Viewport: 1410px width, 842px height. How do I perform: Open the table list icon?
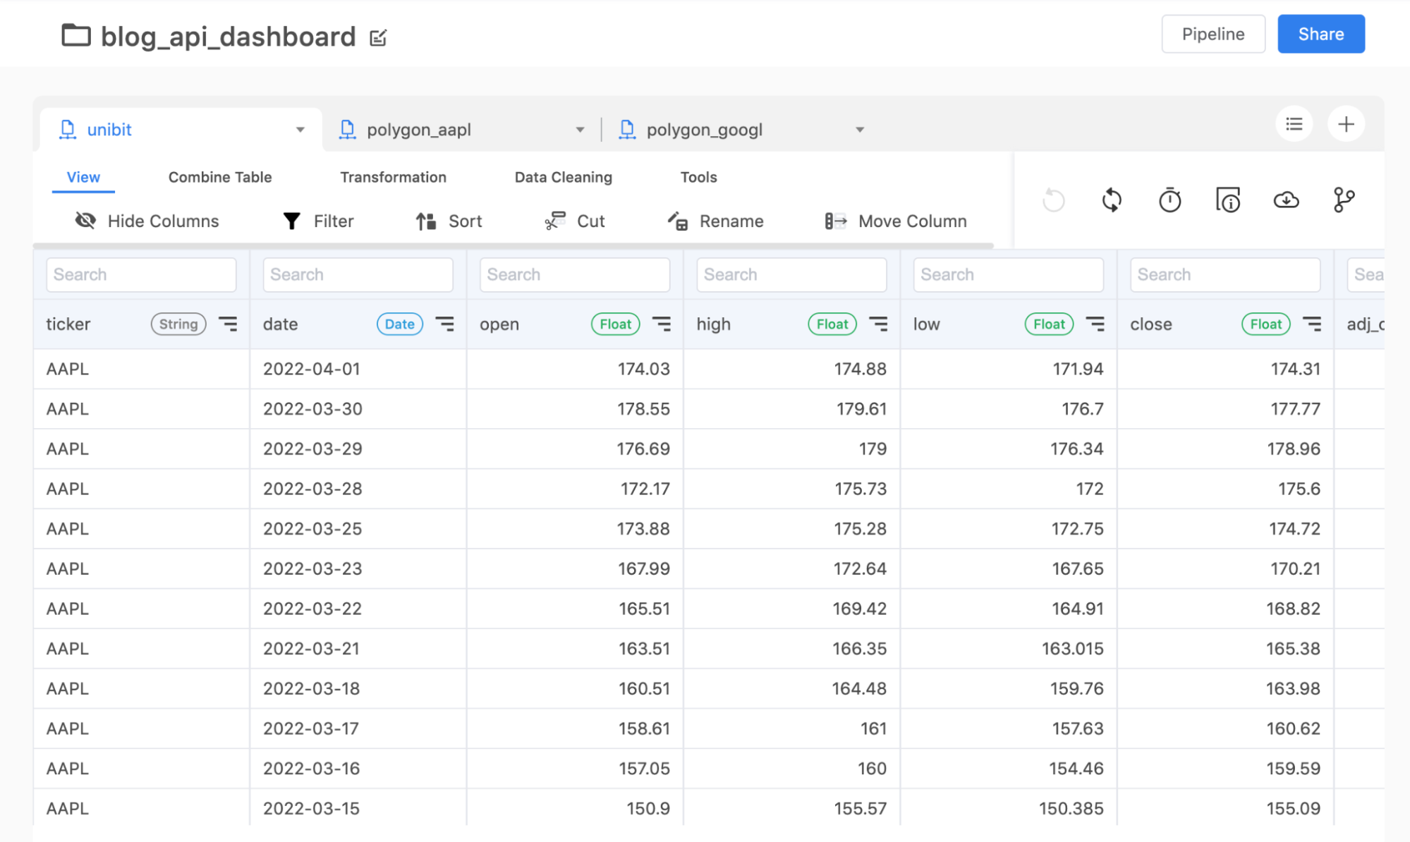click(x=1294, y=124)
